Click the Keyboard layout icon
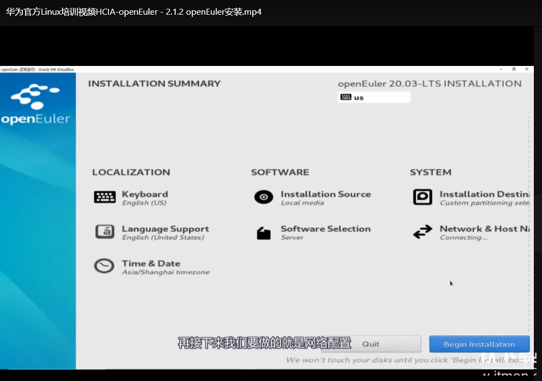The height and width of the screenshot is (381, 542). pos(105,197)
